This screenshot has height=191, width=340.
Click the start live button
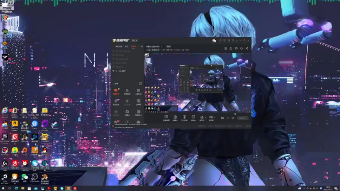(x=242, y=118)
